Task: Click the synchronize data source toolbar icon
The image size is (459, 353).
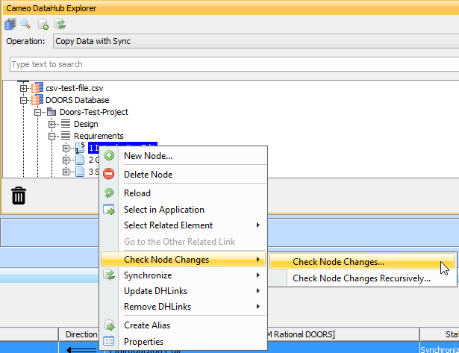Action: (59, 24)
